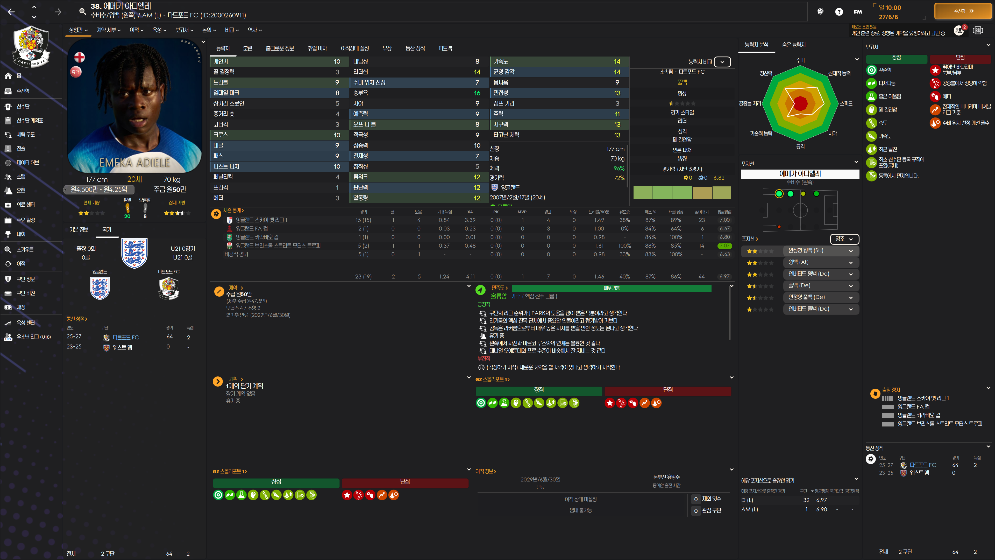The width and height of the screenshot is (995, 560).
Task: Open 전술 in the sidebar
Action: coord(21,149)
